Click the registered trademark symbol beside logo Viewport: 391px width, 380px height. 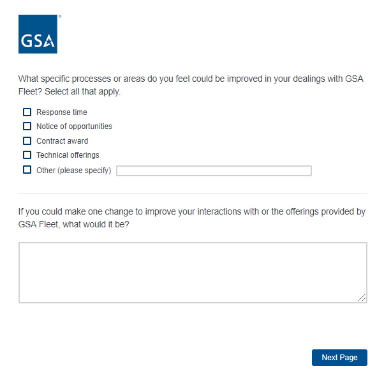[59, 17]
